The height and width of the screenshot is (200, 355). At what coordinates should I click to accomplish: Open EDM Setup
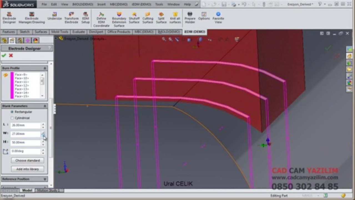85,18
